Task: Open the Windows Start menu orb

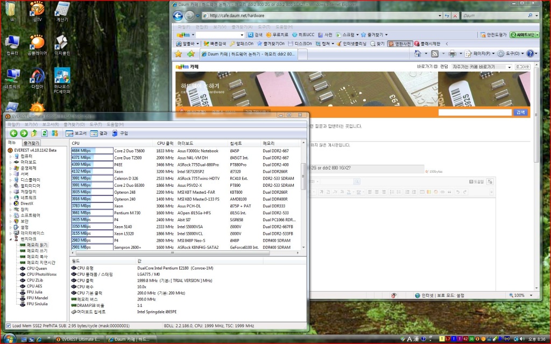Action: pos(9,339)
